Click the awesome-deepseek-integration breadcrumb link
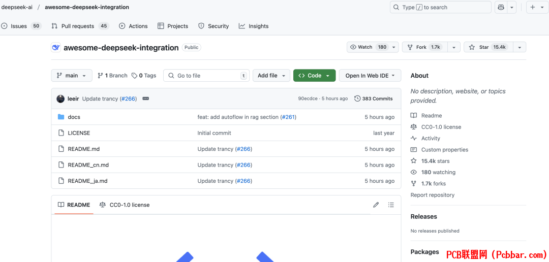 click(x=87, y=7)
